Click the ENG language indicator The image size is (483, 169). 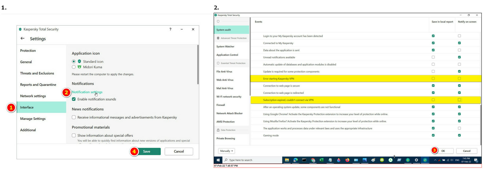tap(457, 160)
